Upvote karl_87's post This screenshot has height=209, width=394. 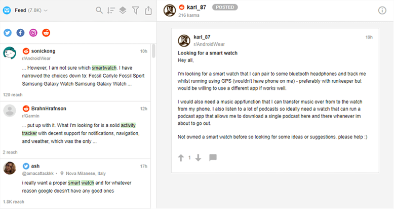pos(181,158)
